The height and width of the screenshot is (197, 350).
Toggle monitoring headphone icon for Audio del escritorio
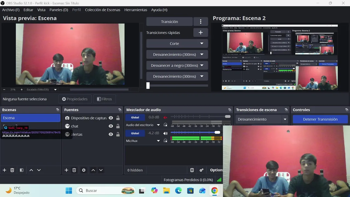coord(165,125)
